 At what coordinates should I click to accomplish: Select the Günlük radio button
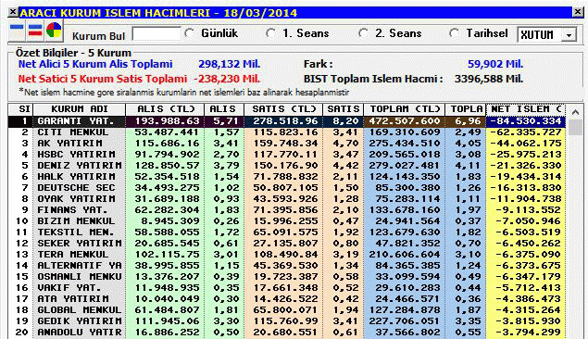pos(190,33)
